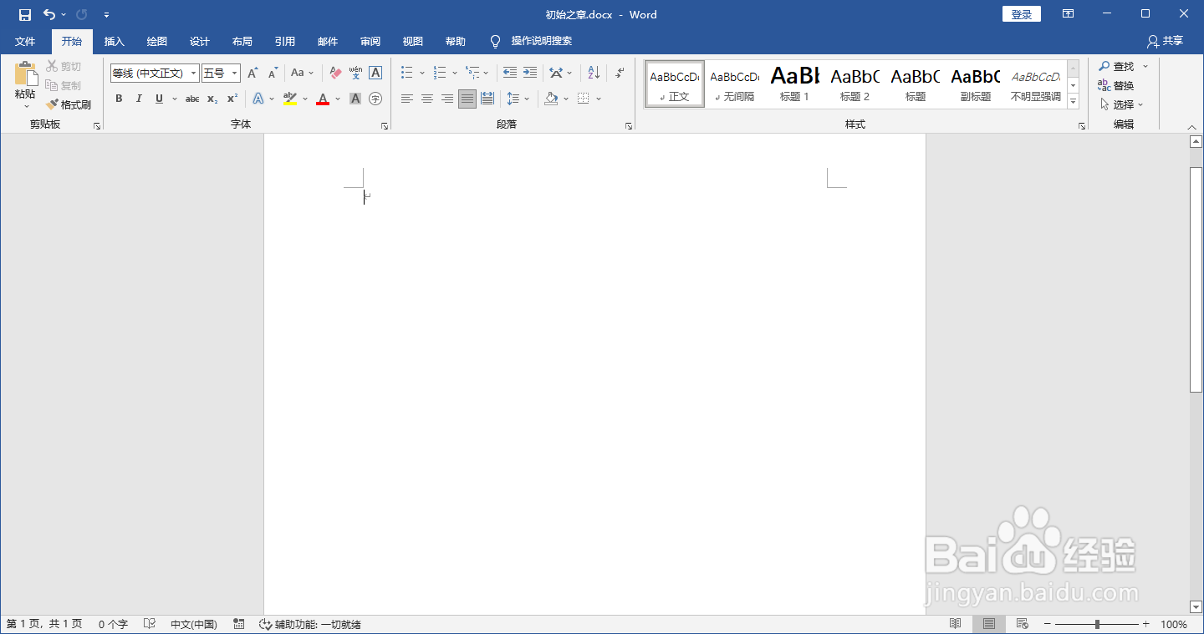The image size is (1204, 634).
Task: Toggle superscript formatting
Action: tap(232, 99)
